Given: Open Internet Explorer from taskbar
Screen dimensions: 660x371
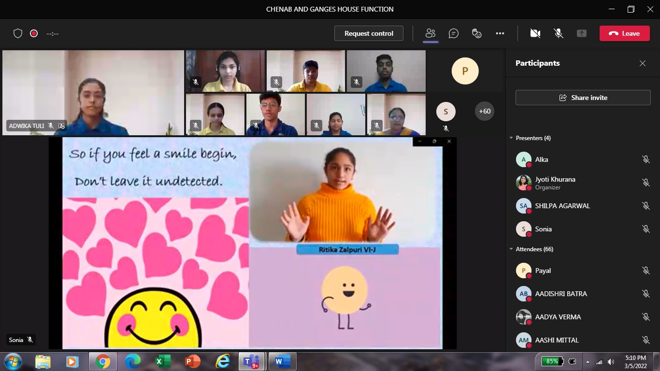Looking at the screenshot, I should click(223, 361).
